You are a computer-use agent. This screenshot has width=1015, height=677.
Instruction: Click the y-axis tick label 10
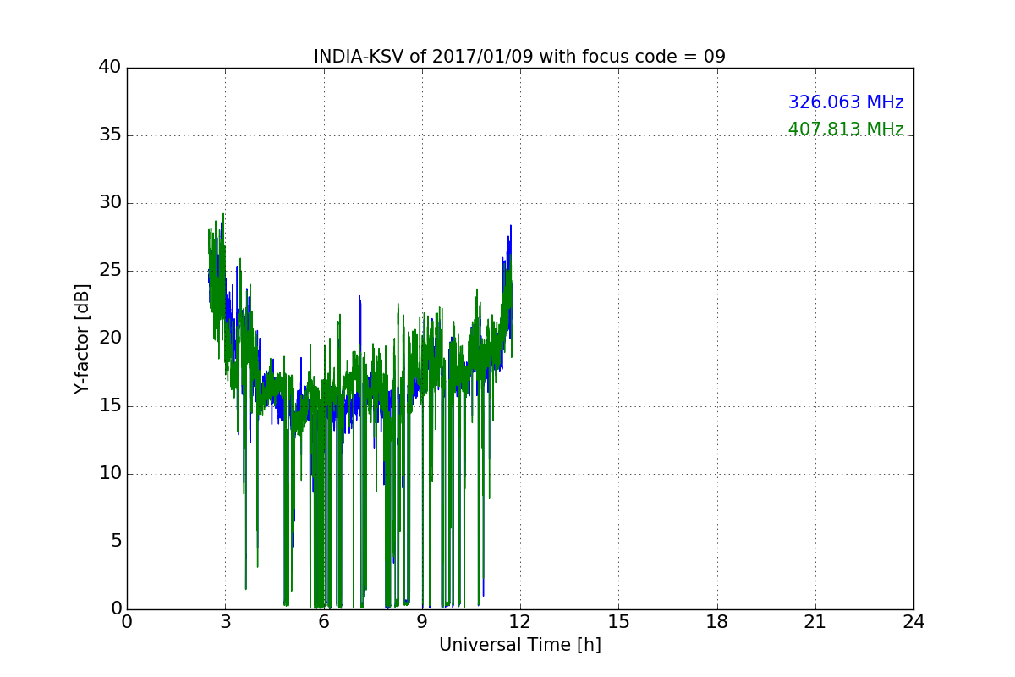[110, 474]
